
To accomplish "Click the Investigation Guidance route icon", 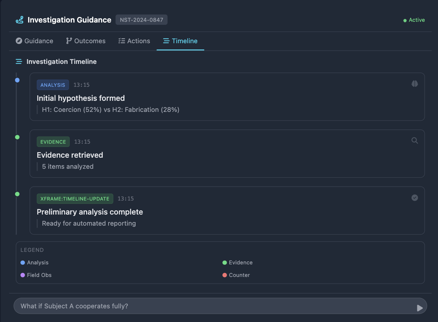I will [20, 20].
